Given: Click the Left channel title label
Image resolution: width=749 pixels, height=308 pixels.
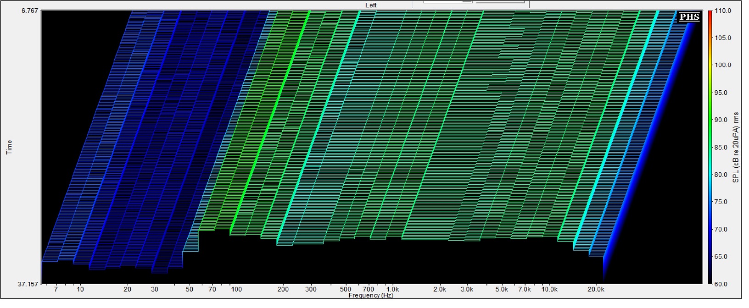Looking at the screenshot, I should tap(371, 5).
